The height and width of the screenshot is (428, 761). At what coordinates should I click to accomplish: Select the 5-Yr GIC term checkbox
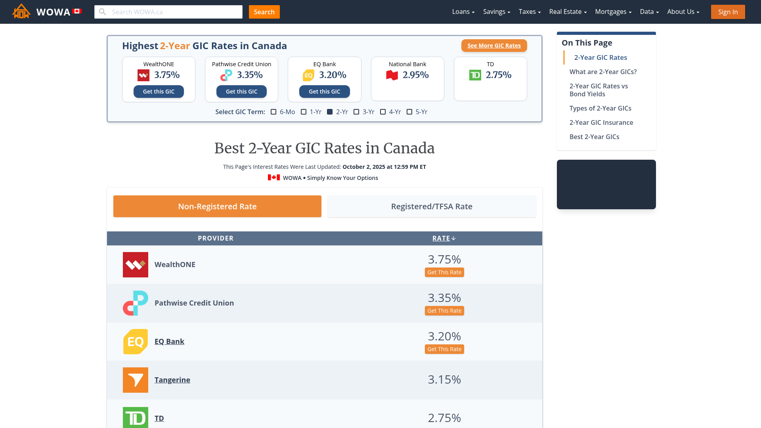[409, 112]
